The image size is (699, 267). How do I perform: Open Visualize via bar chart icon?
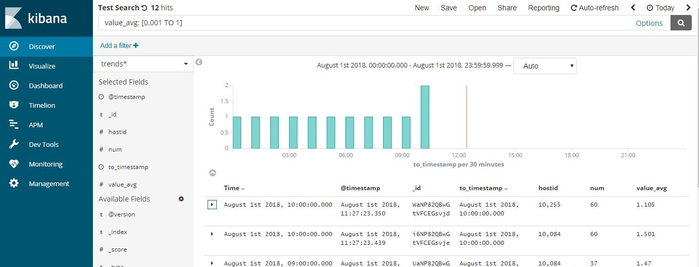tap(14, 66)
